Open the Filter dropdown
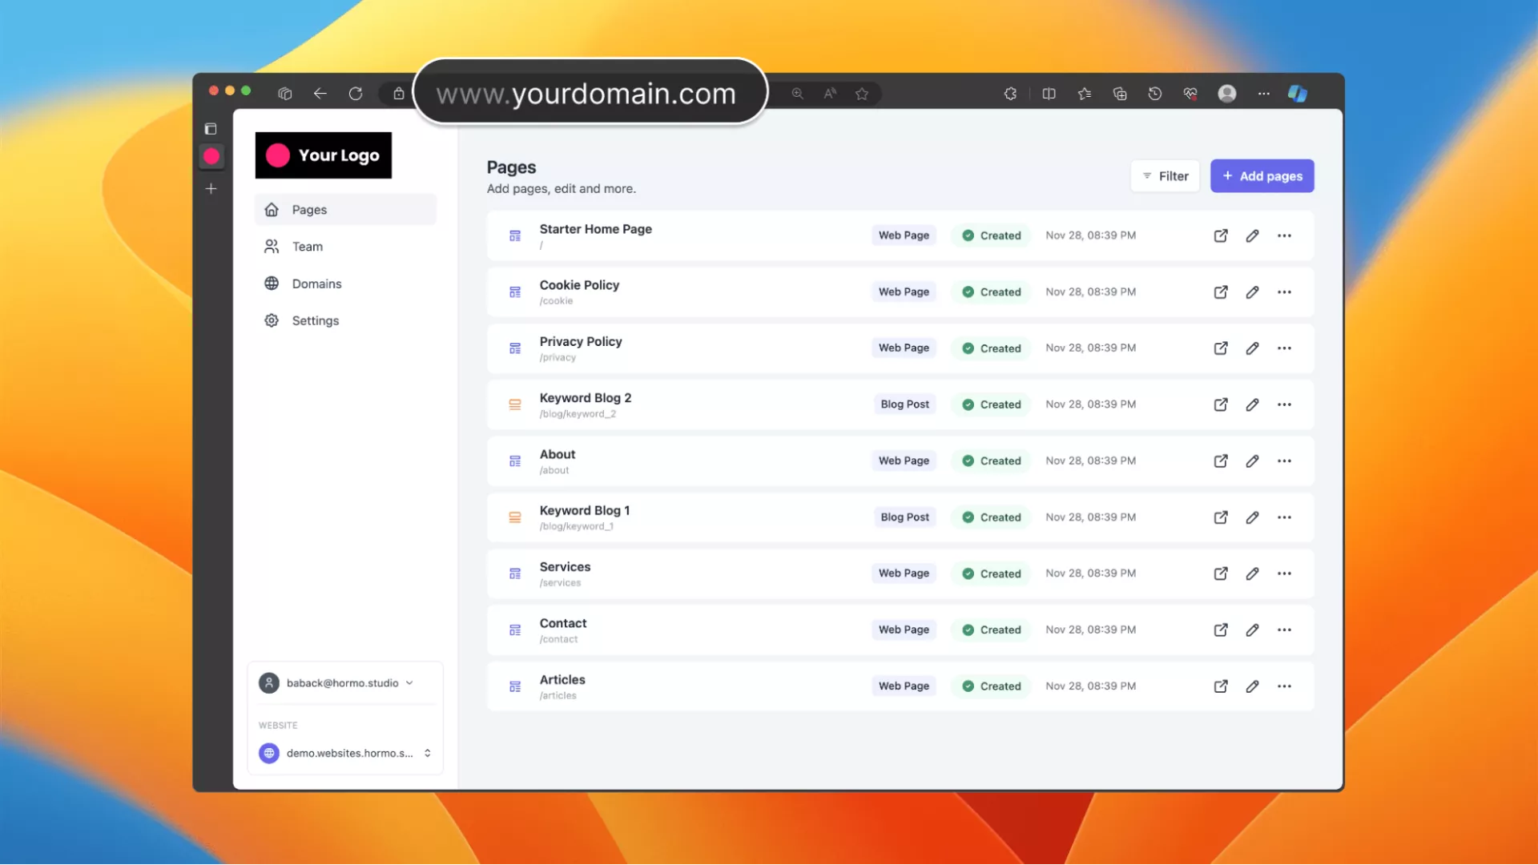This screenshot has height=865, width=1538. point(1165,176)
